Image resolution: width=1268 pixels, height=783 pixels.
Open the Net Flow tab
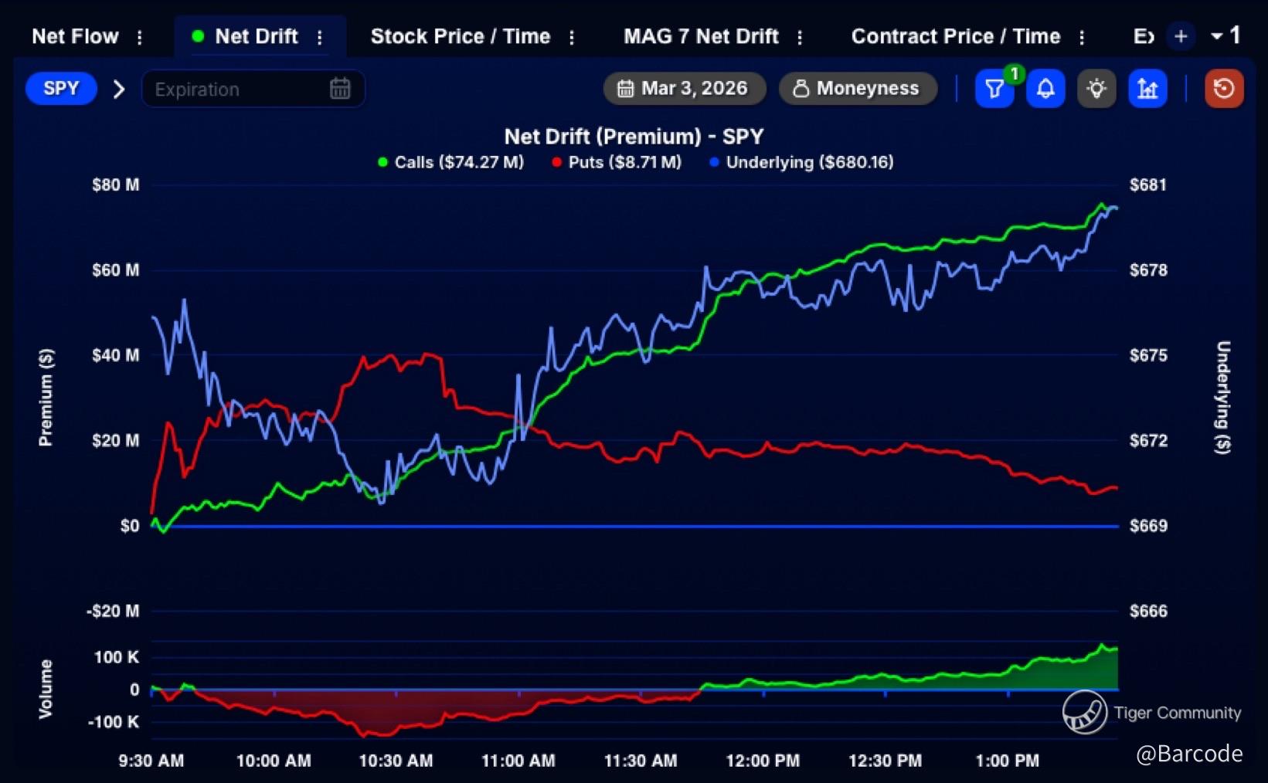(x=75, y=36)
